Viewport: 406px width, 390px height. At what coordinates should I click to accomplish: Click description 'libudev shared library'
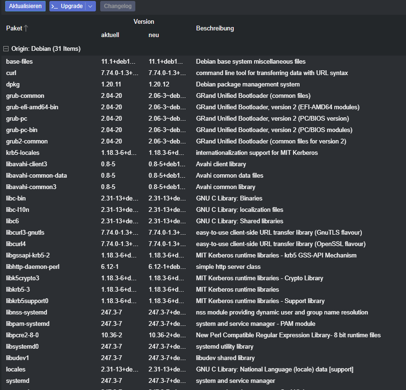tap(225, 358)
